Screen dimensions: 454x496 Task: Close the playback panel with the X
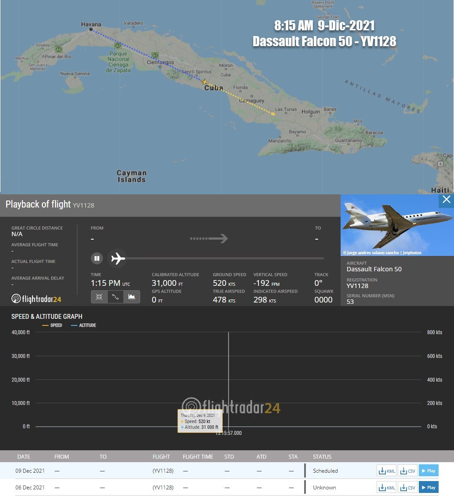point(447,200)
